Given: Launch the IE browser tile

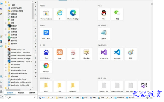Looking at the screenshot, I should pyautogui.click(x=59, y=14).
